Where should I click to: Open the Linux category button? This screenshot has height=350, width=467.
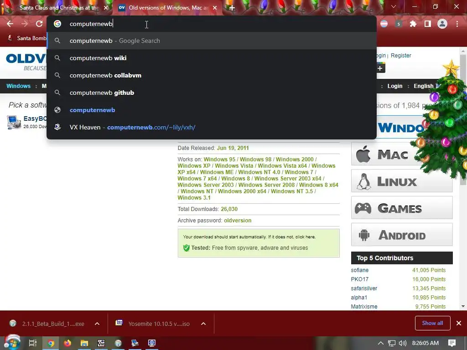click(x=402, y=181)
